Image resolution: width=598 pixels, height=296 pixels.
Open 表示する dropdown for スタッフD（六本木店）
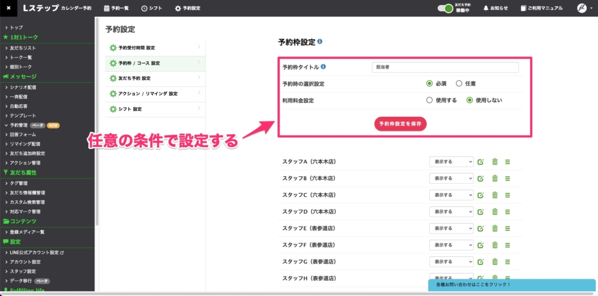click(x=451, y=211)
